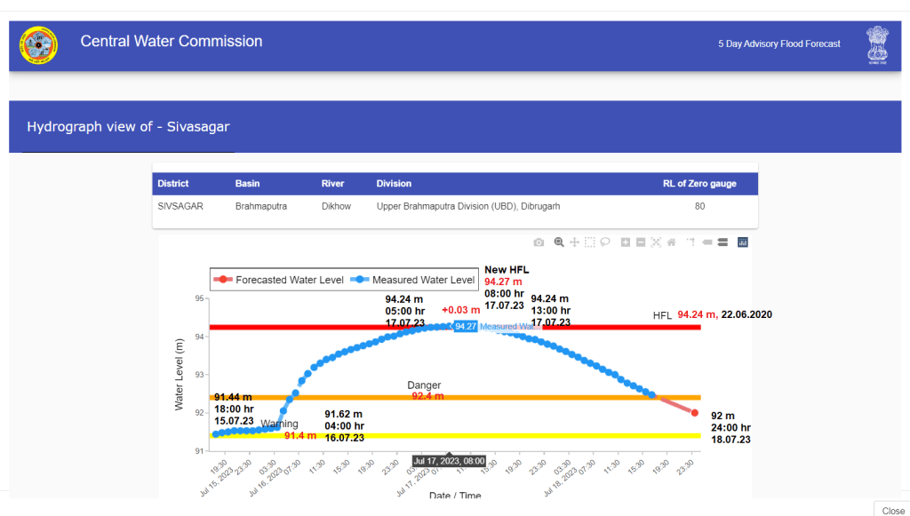The height and width of the screenshot is (516, 910).
Task: Click the national emblem of India icon
Action: pyautogui.click(x=877, y=44)
